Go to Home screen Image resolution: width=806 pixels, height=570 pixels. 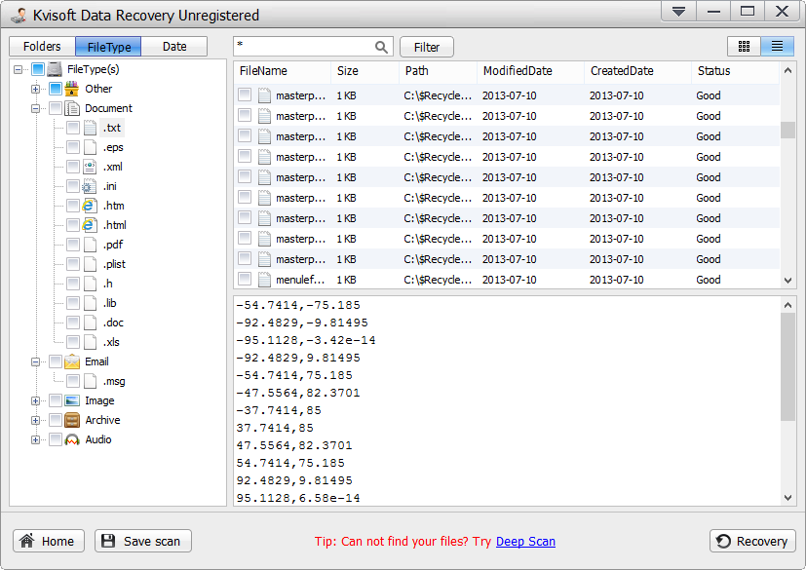click(49, 541)
